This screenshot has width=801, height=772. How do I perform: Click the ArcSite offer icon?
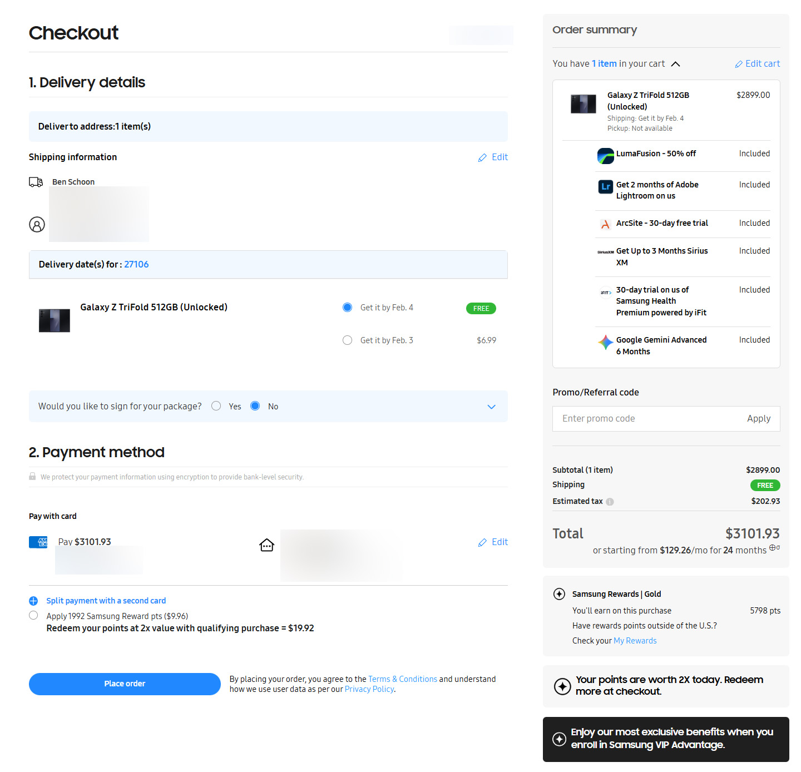(x=605, y=224)
